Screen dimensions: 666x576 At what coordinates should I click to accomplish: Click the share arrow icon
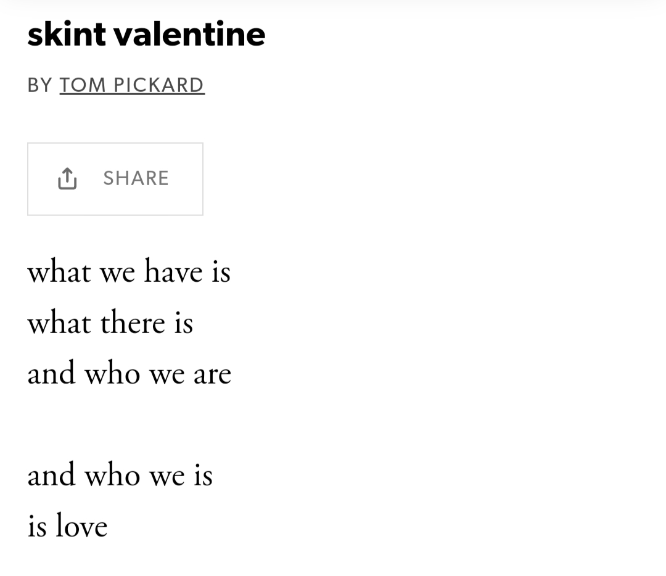click(x=67, y=178)
